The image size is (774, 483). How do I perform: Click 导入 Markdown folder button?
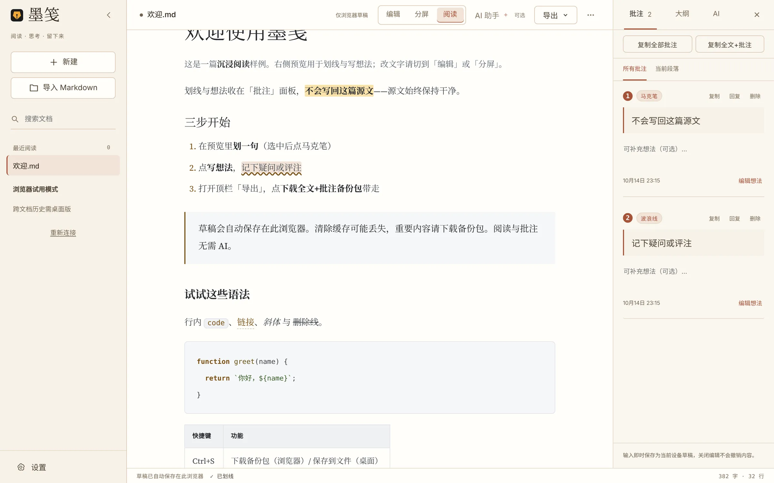[x=63, y=88]
